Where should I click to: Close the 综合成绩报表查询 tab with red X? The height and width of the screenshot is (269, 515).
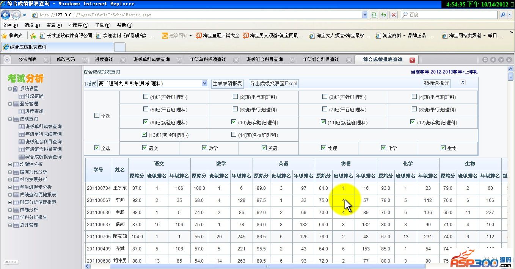click(x=412, y=60)
